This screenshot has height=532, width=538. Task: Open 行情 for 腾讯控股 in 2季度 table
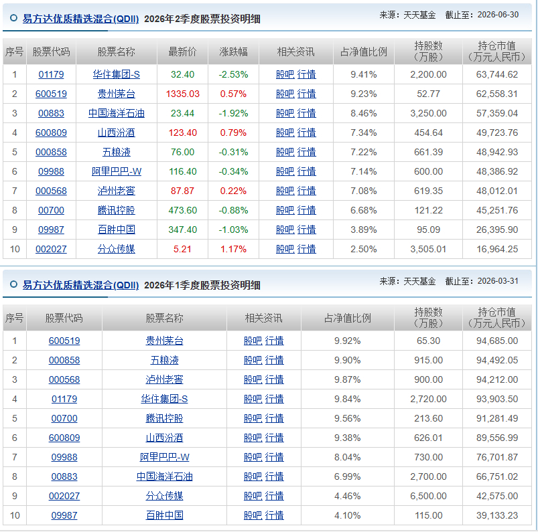coord(306,210)
